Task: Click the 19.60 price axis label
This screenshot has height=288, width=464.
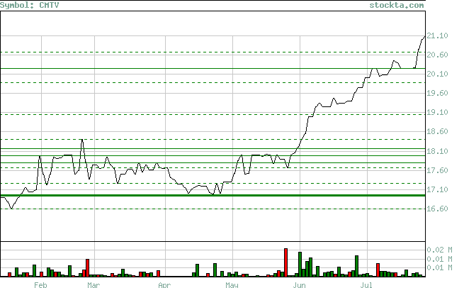Action: pos(437,94)
